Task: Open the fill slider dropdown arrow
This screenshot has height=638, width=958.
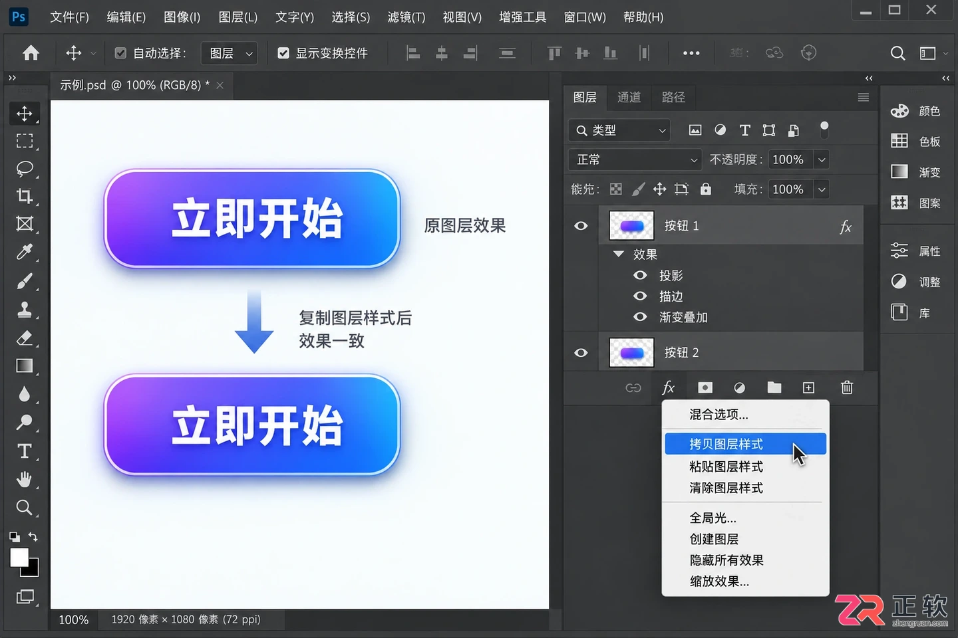Action: [x=822, y=189]
